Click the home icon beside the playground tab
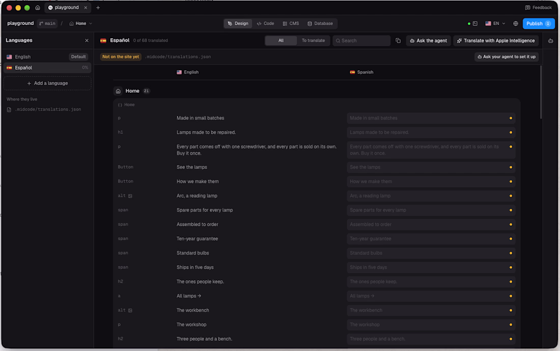This screenshot has width=560, height=351. 38,8
